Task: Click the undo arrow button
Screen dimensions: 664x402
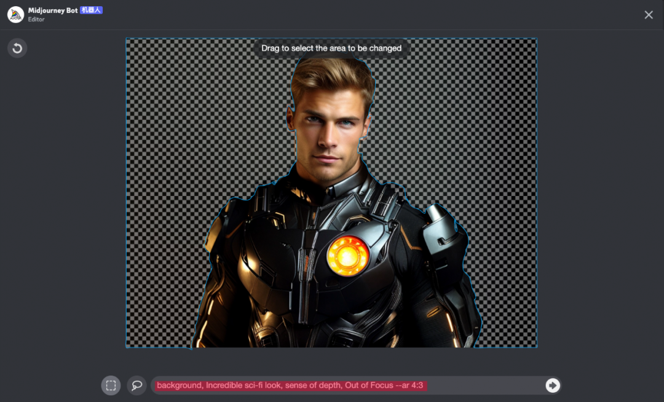Action: [x=17, y=48]
